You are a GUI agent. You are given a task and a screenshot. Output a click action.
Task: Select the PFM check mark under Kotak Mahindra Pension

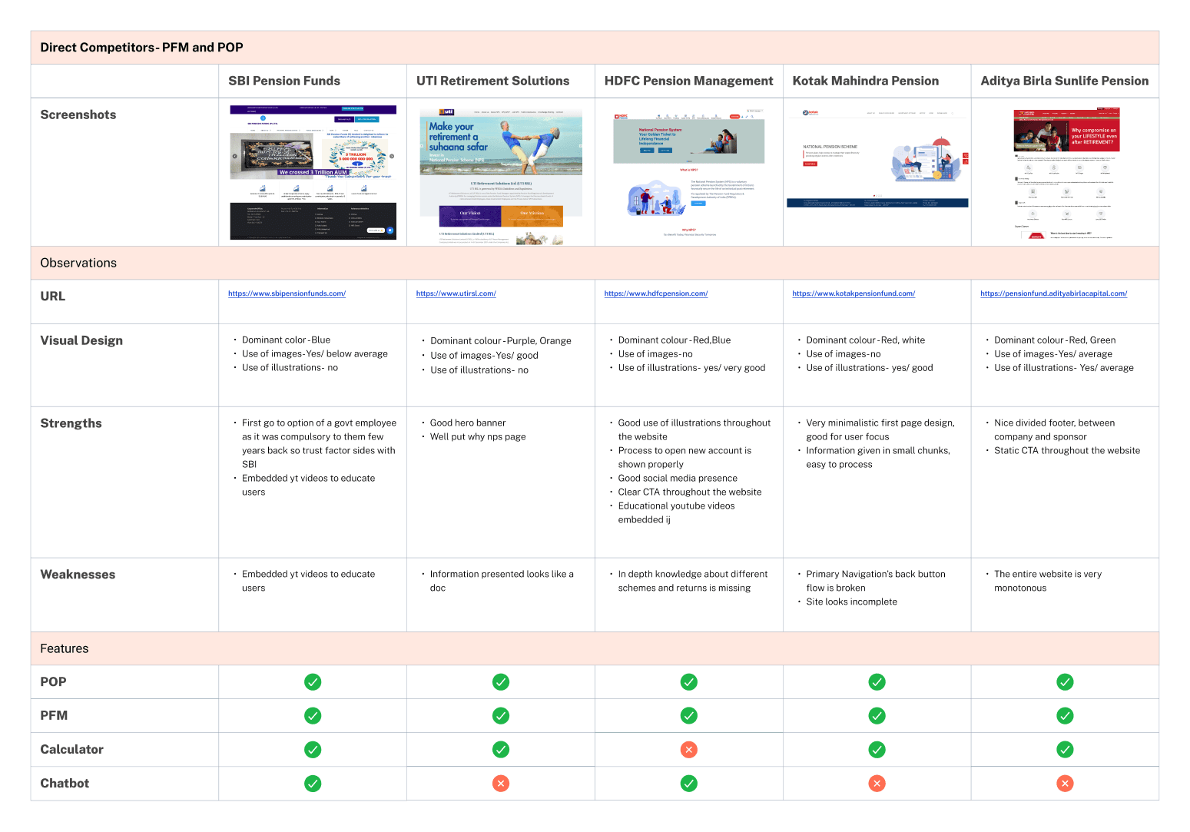[x=877, y=716]
